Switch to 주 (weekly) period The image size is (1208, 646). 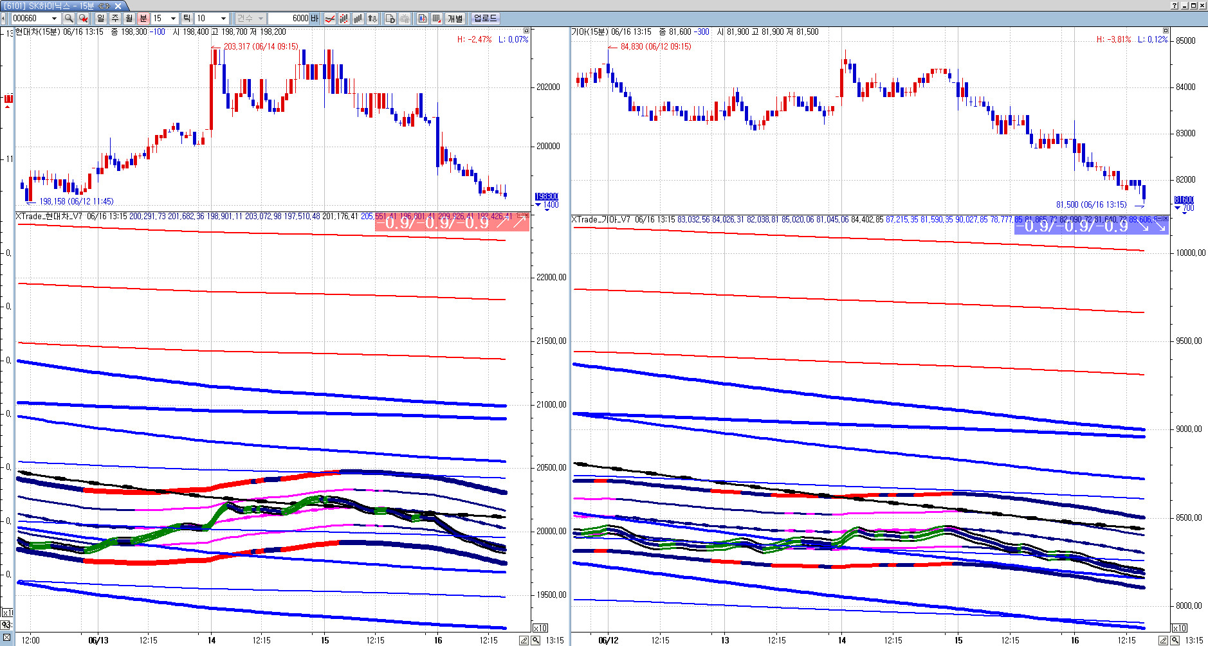click(115, 19)
